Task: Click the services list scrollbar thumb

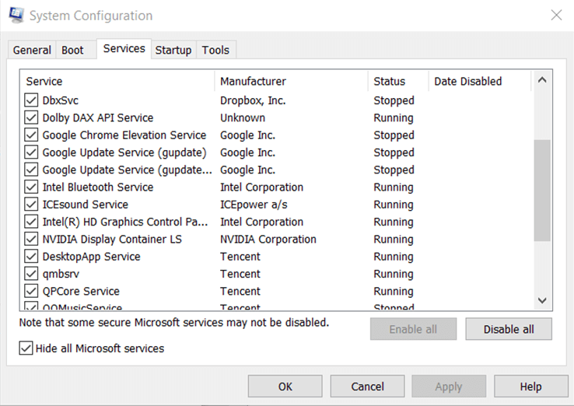Action: 542,191
